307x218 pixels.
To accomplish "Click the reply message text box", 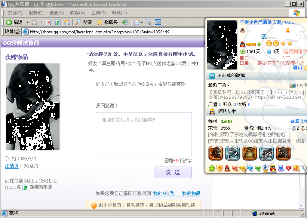I will [144, 134].
